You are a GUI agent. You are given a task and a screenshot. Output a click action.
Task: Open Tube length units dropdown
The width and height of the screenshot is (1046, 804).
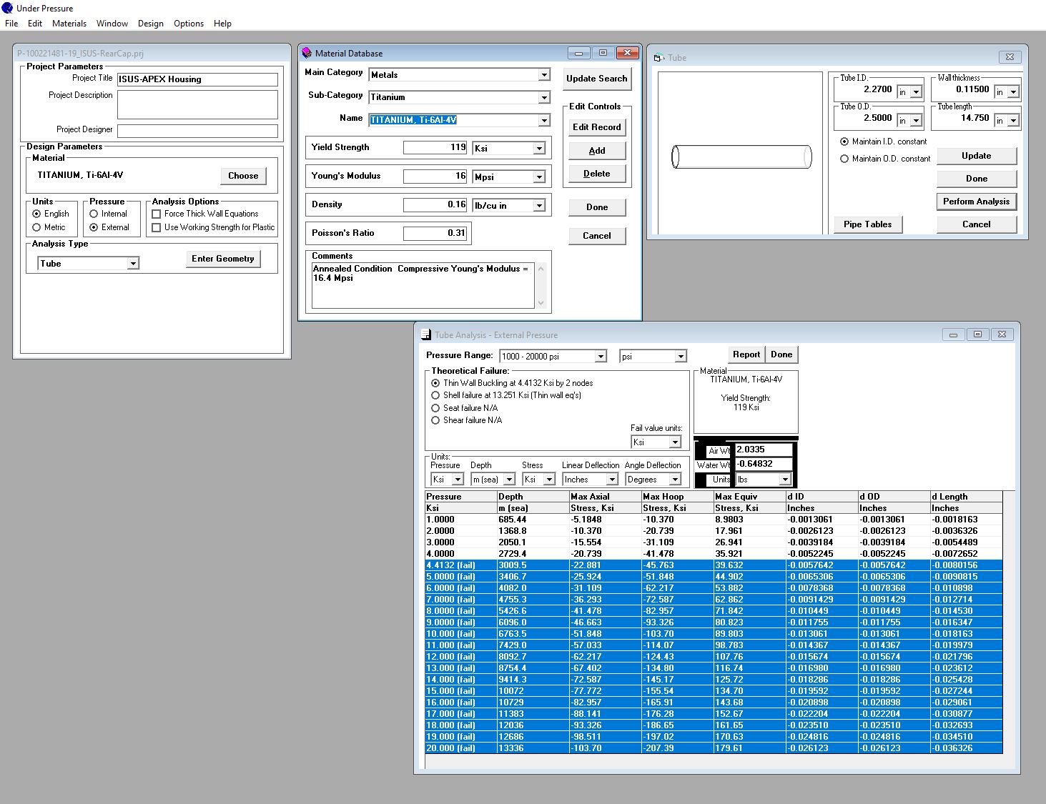(x=1013, y=121)
